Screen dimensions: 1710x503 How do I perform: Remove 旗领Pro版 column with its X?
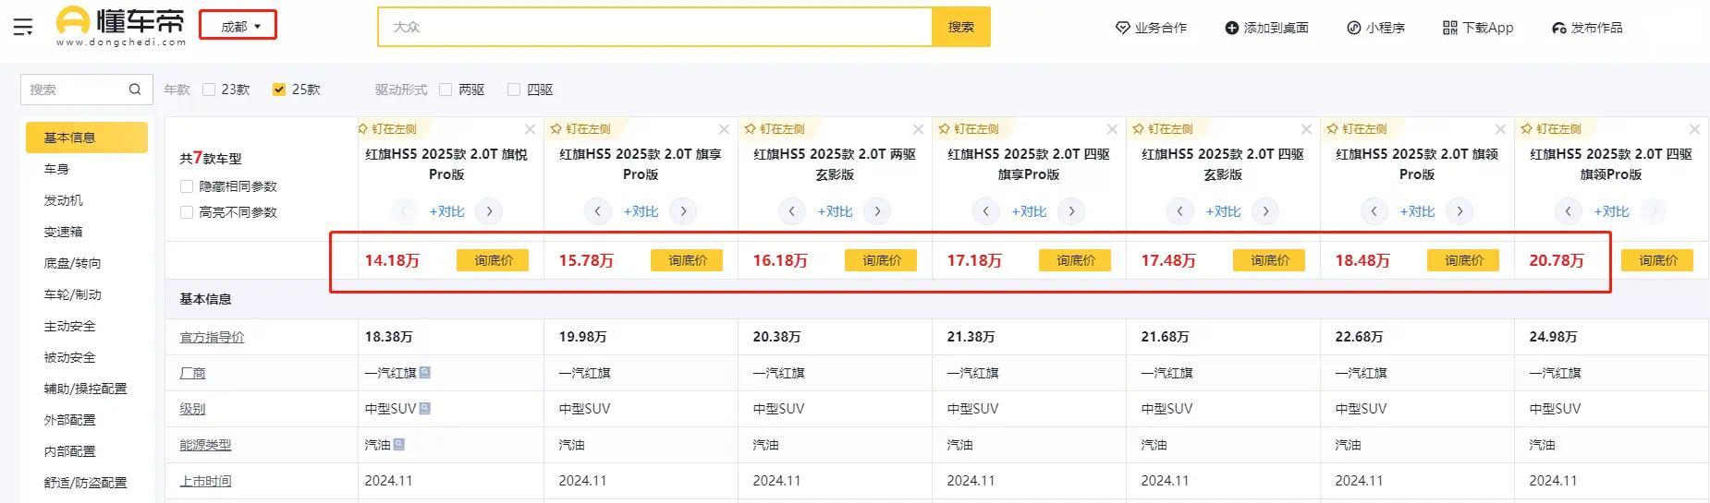point(1500,129)
